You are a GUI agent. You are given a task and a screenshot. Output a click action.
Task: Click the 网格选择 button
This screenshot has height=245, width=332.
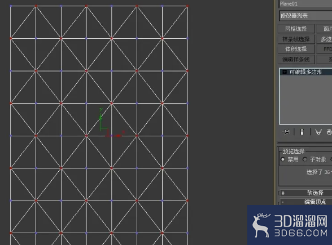[x=296, y=29]
